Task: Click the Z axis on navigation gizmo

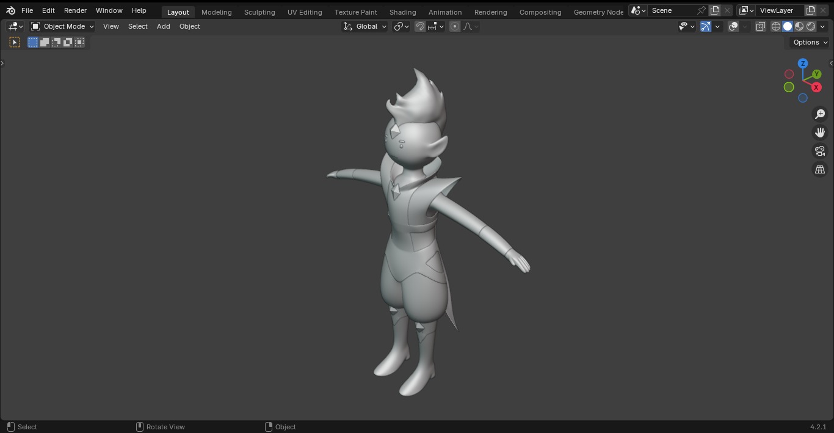Action: (x=803, y=64)
